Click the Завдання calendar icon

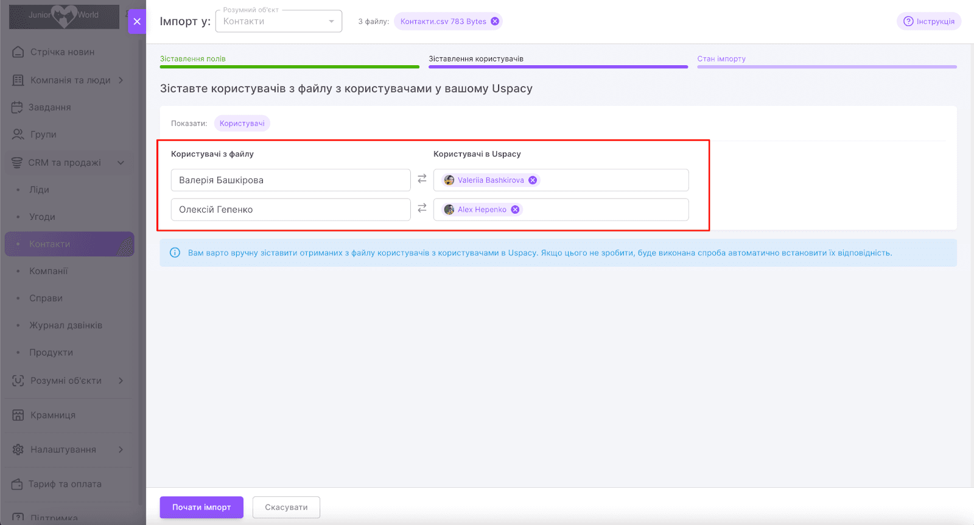pyautogui.click(x=17, y=107)
